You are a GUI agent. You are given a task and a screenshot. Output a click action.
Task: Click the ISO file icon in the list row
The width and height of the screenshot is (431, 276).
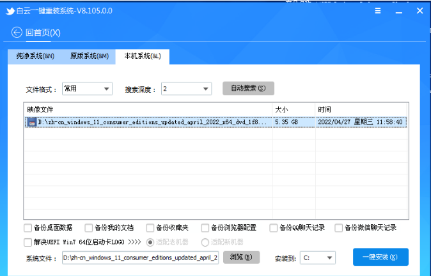[31, 122]
